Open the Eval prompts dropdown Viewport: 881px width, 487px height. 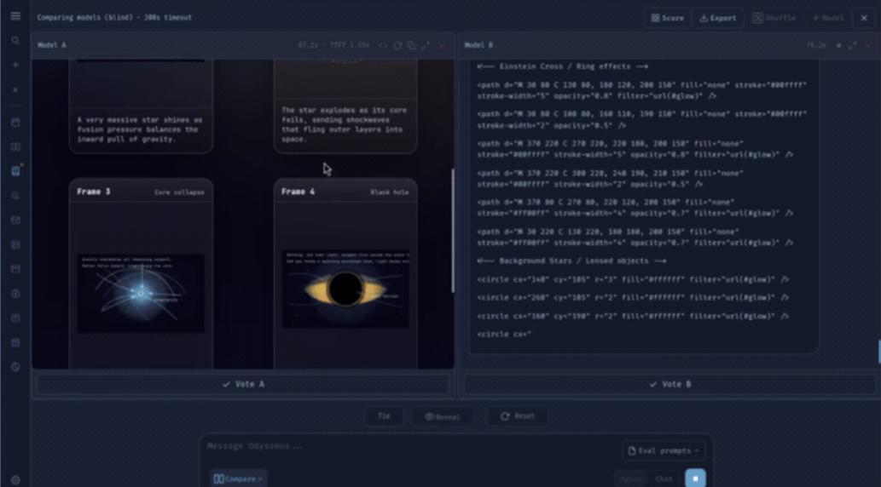(x=663, y=450)
